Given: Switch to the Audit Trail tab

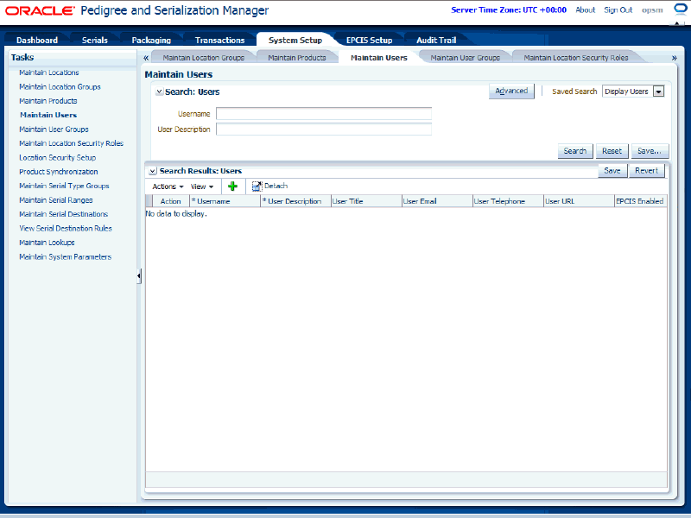Looking at the screenshot, I should pos(436,40).
